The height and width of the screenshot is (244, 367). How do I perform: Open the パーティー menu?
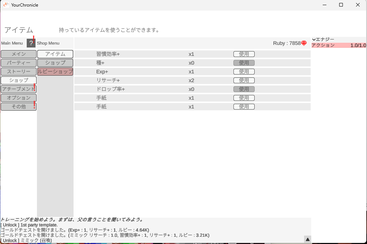point(19,63)
